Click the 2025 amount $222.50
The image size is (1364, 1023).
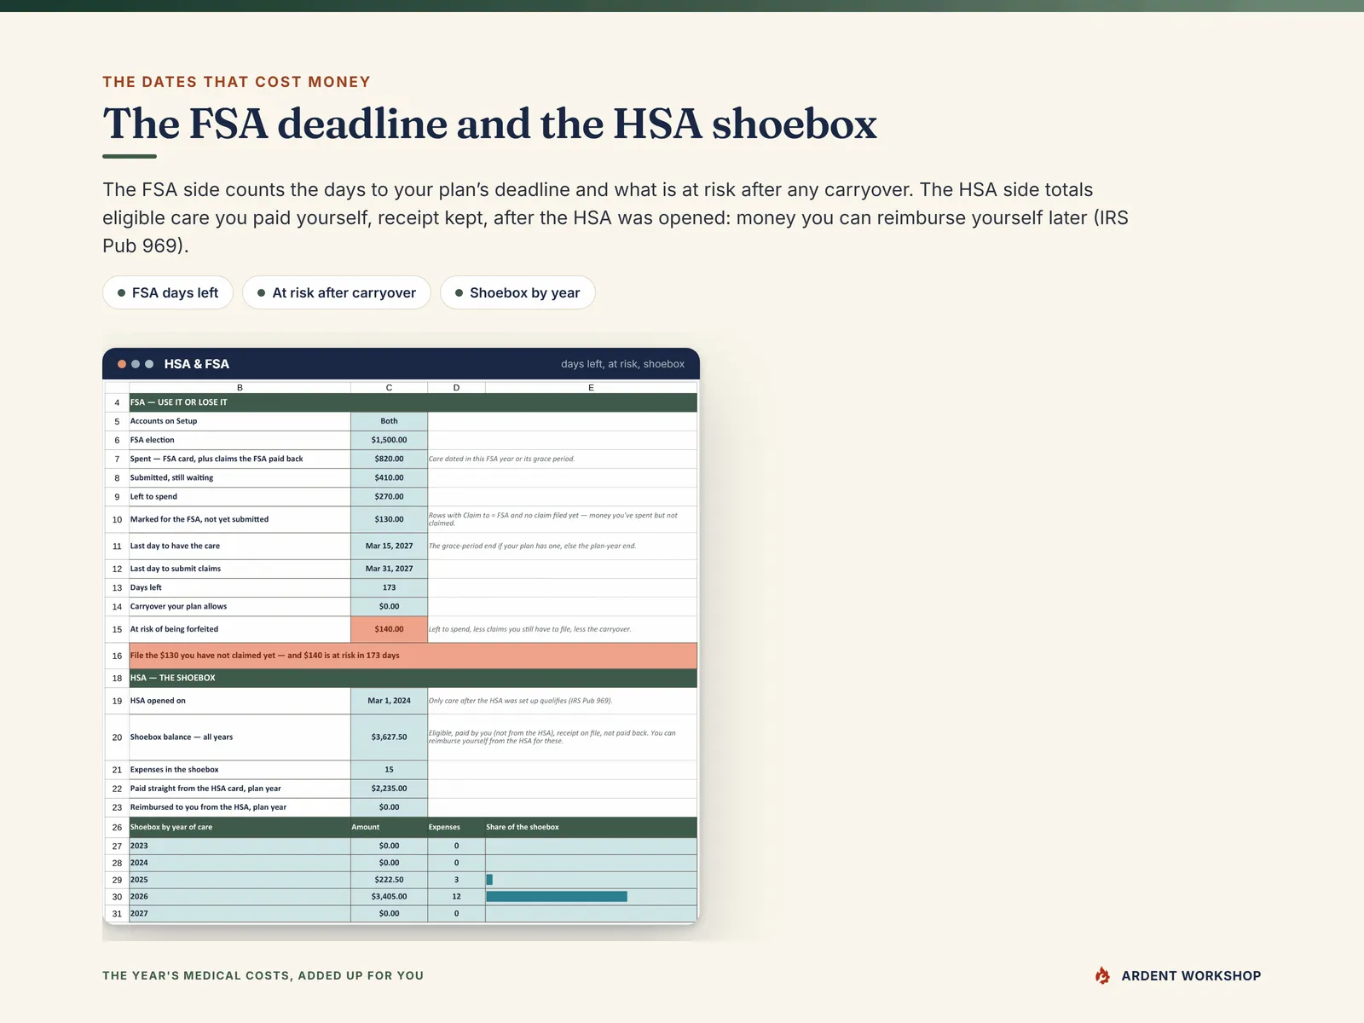click(389, 880)
